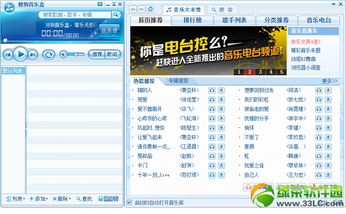Adjust the volume slider
346x214 pixels.
pos(76,54)
